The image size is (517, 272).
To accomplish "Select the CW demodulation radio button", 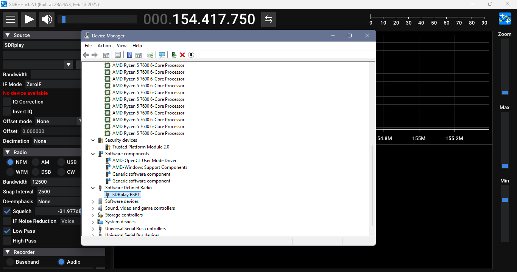I will coord(61,172).
